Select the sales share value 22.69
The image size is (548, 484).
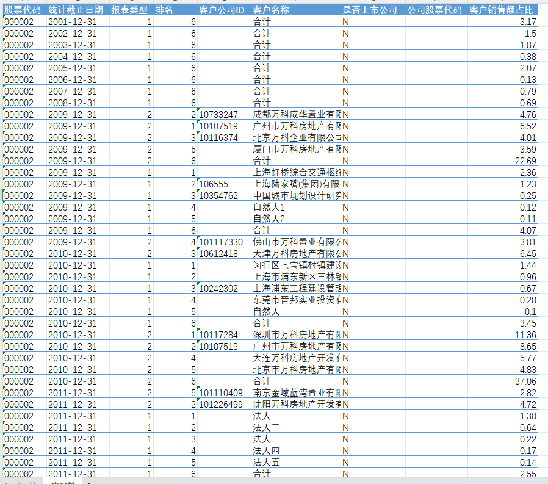pos(503,161)
